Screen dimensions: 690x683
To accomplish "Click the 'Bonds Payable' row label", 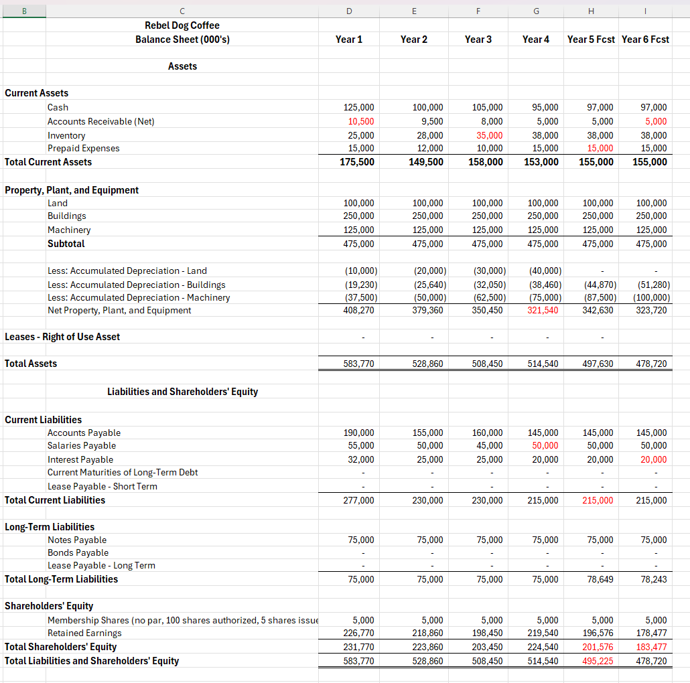I will coord(78,553).
